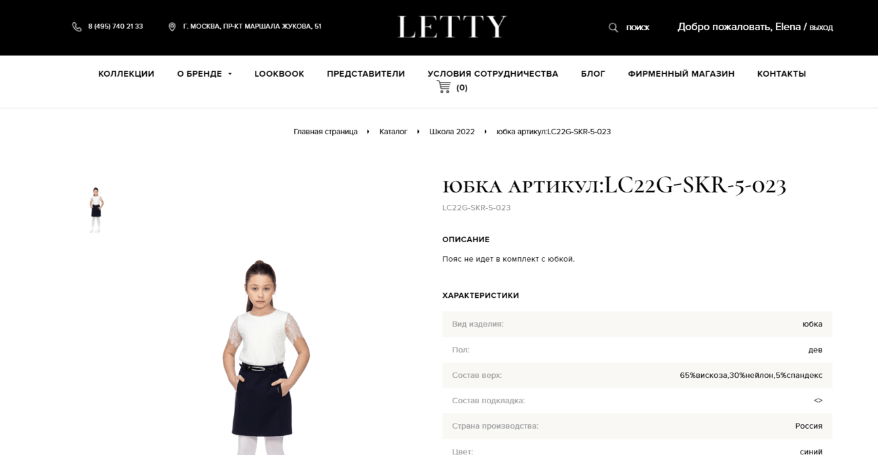The image size is (878, 455).
Task: Click the phone handset icon
Action: coord(77,27)
